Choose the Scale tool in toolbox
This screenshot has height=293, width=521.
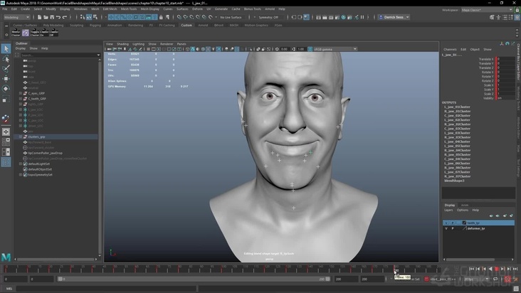[x=6, y=99]
